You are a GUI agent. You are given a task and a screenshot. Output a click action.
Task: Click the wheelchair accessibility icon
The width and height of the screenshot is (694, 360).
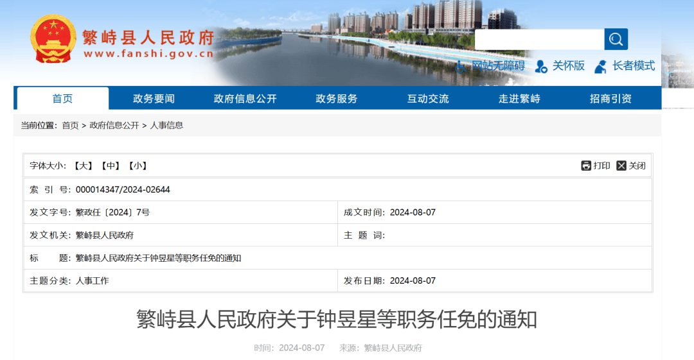461,67
